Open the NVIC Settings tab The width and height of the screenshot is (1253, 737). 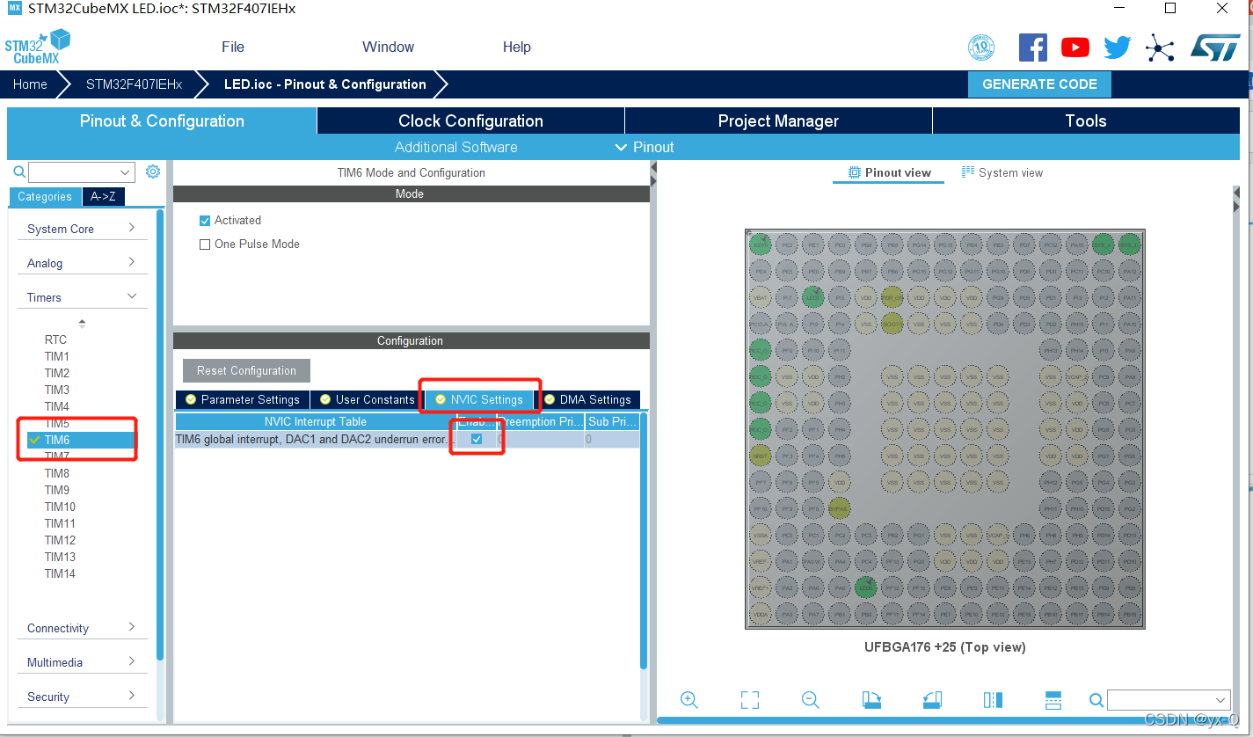coord(479,399)
